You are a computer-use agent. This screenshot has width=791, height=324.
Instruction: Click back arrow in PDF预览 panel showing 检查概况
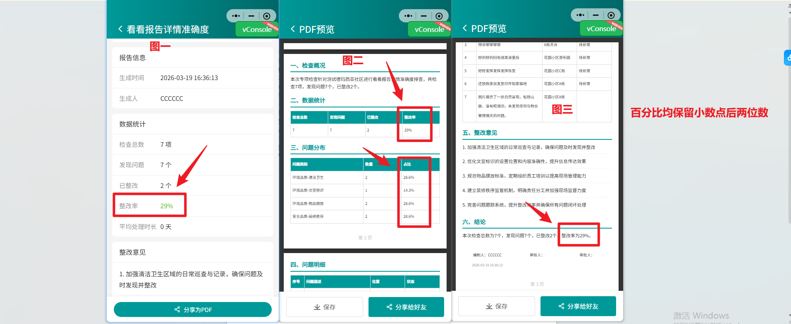coord(293,29)
